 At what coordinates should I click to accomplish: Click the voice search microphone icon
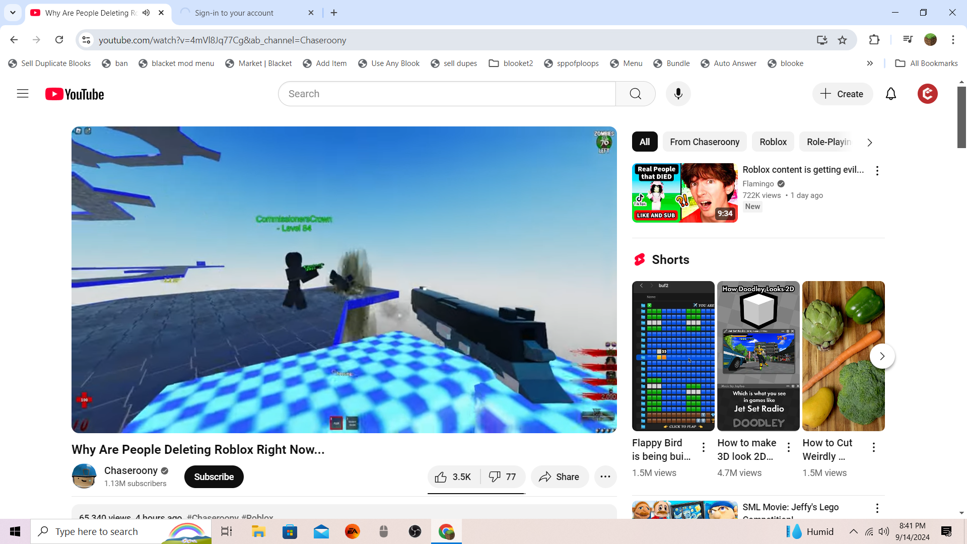[x=678, y=94]
